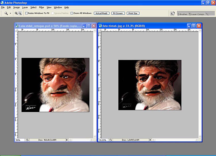Screen dimensions: 216x156
Task: Open the Zoom tool preset picker arrow
Action: [x=11, y=13]
